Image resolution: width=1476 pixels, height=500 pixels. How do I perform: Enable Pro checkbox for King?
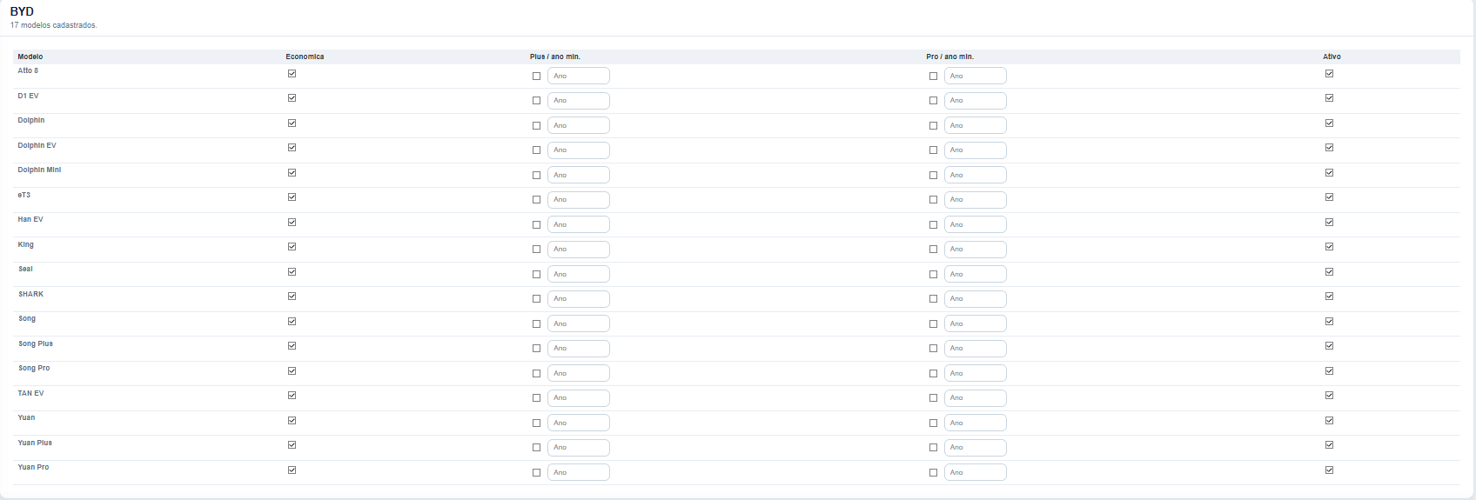tap(933, 249)
